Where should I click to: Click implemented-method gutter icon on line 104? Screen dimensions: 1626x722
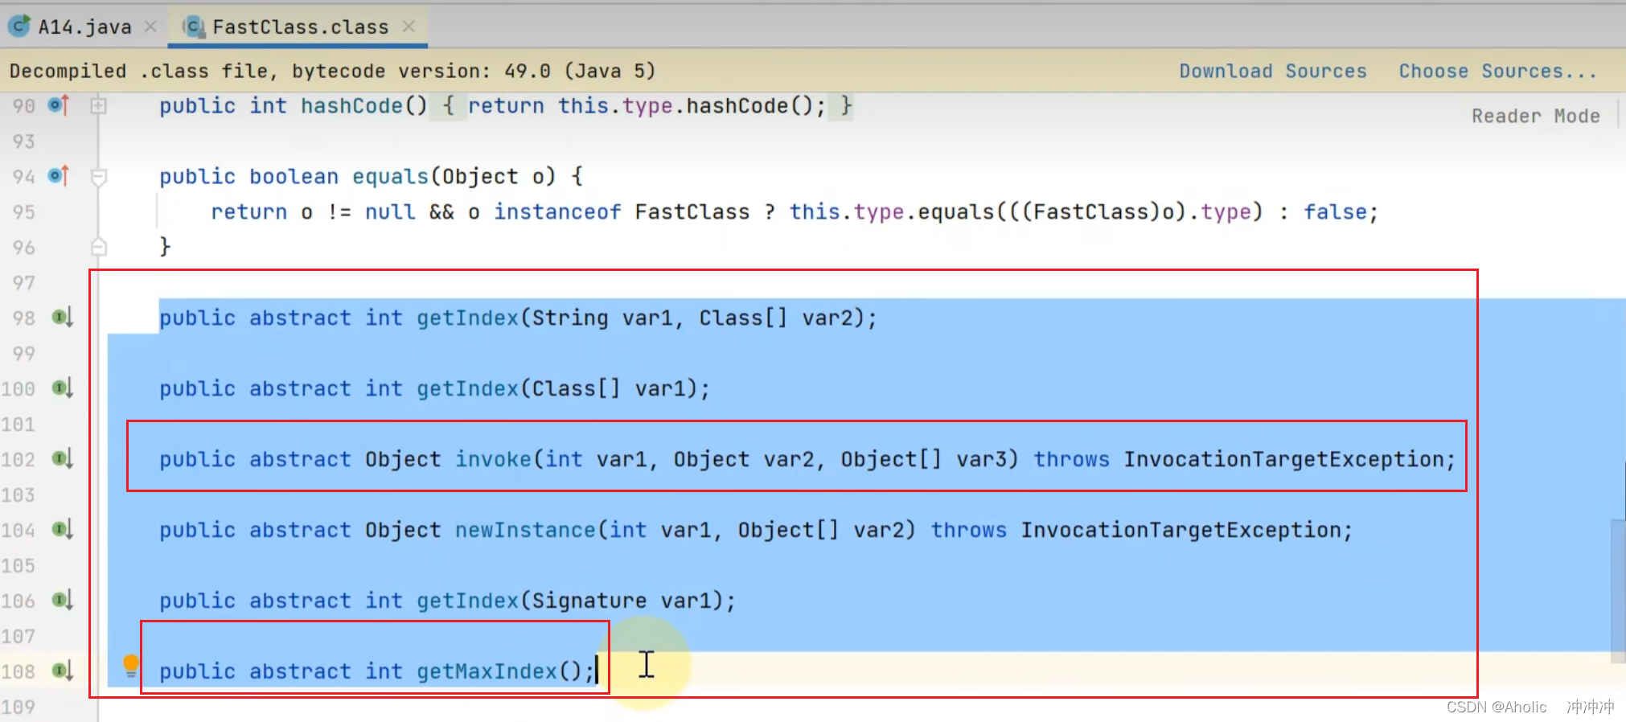coord(63,530)
